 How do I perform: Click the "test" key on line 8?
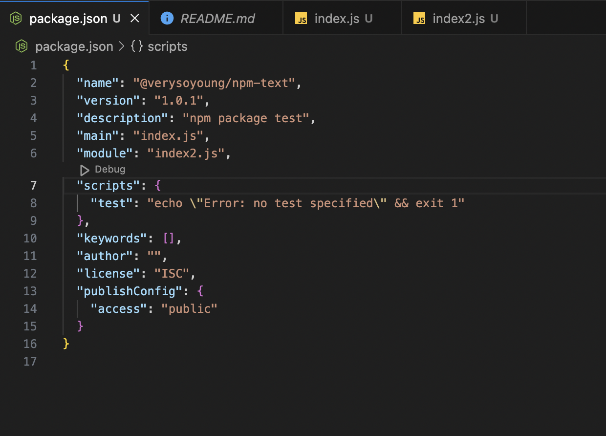111,203
